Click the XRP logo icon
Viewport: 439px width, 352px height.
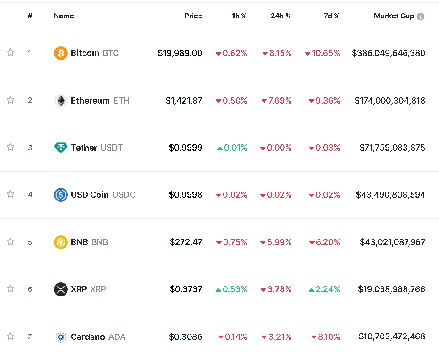[x=61, y=289]
